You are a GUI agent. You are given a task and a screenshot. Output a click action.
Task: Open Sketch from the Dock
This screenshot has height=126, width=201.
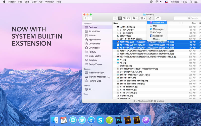(x=136, y=120)
